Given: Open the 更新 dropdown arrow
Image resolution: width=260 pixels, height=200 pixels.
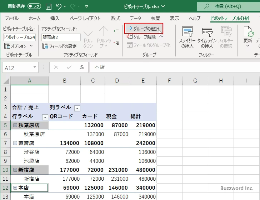Looking at the screenshot, I should [x=248, y=46].
